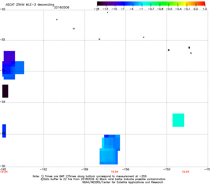Click the 0.0 color scale label
Screen dimensions: 210x184
(196, 9)
